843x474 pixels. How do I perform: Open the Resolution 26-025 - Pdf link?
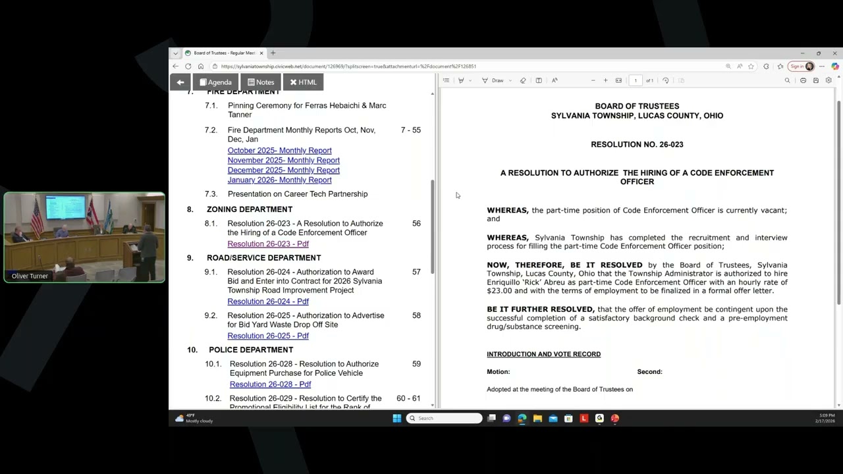click(268, 336)
